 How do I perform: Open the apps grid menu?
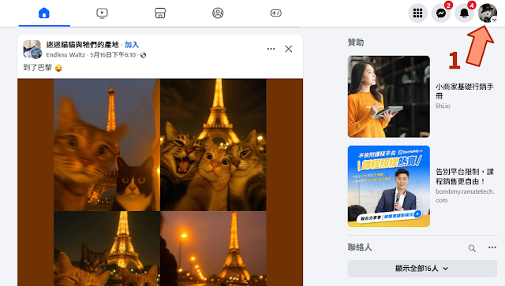(417, 13)
